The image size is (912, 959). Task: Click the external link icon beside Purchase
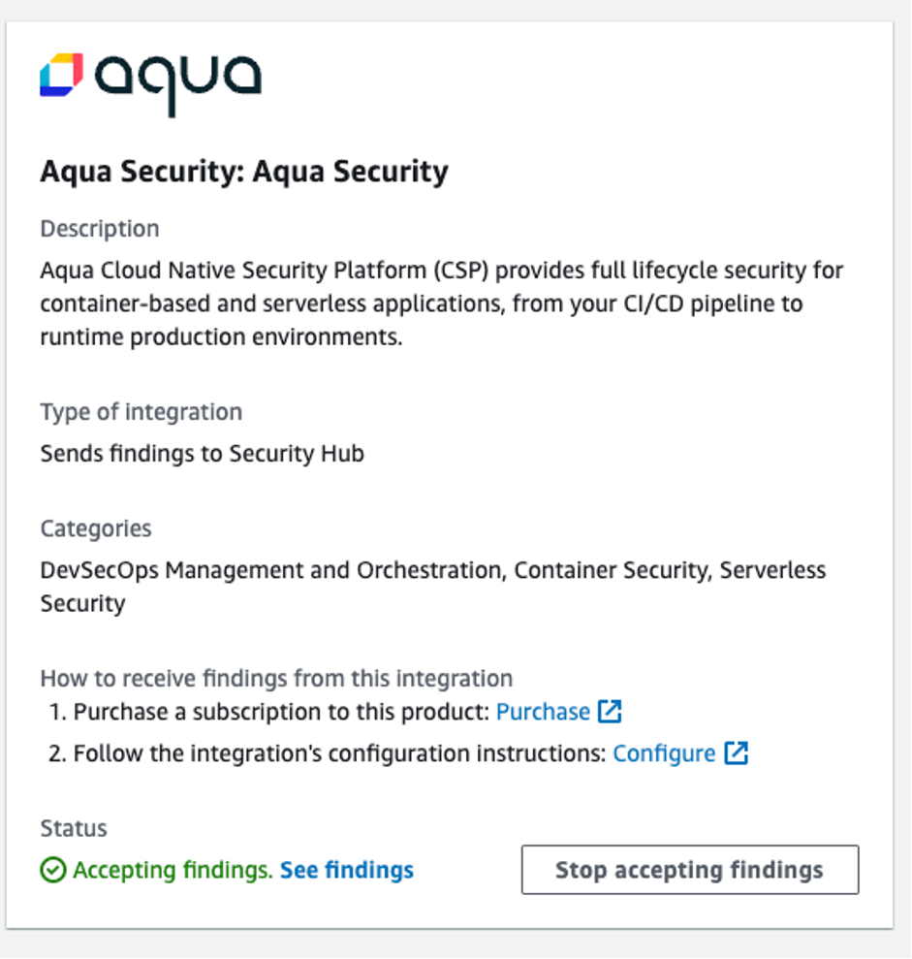pyautogui.click(x=612, y=711)
